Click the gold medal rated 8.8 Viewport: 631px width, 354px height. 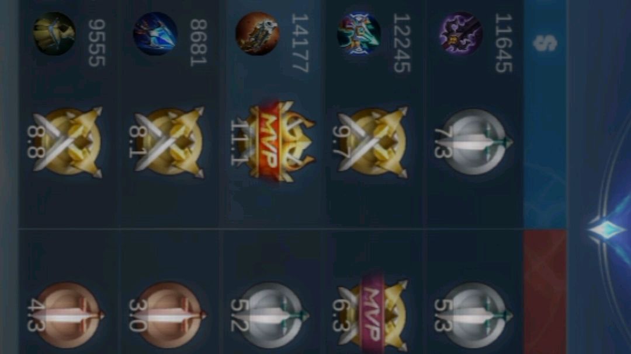click(67, 142)
